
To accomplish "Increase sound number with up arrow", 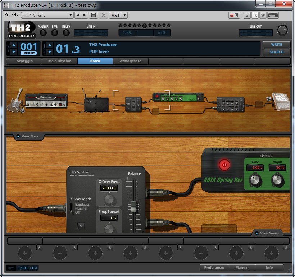I will point(50,45).
